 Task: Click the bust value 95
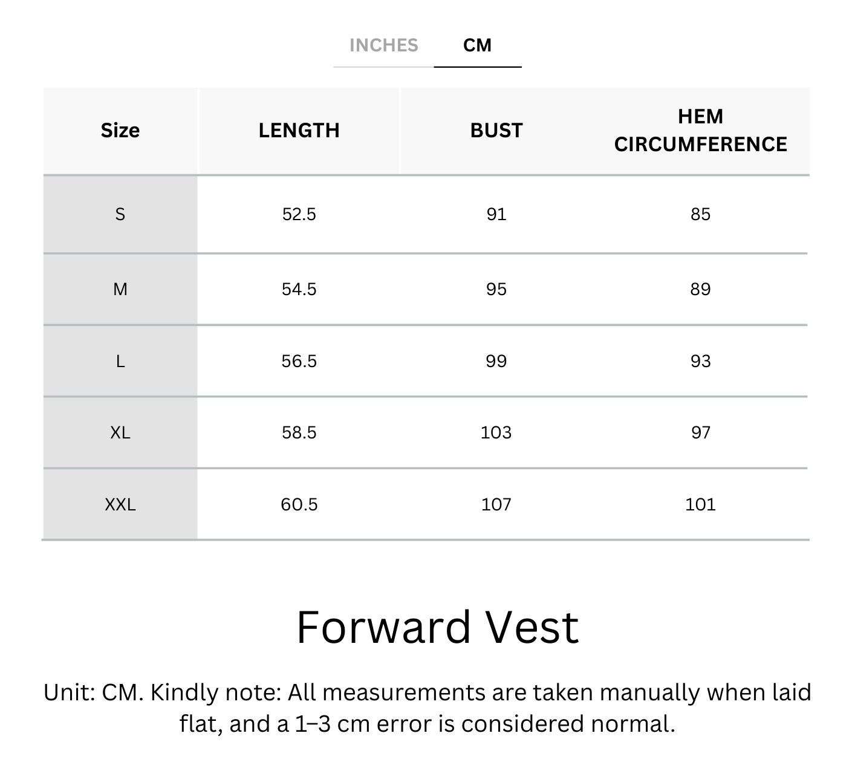pyautogui.click(x=496, y=289)
